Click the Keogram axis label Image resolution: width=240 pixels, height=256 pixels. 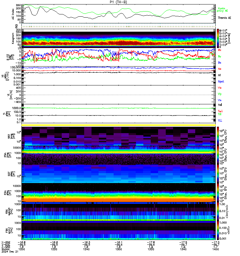click(x=13, y=38)
